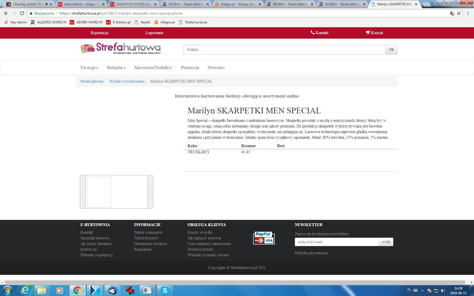
Task: Go to Strona główna breadcrumb link
Action: pyautogui.click(x=92, y=81)
